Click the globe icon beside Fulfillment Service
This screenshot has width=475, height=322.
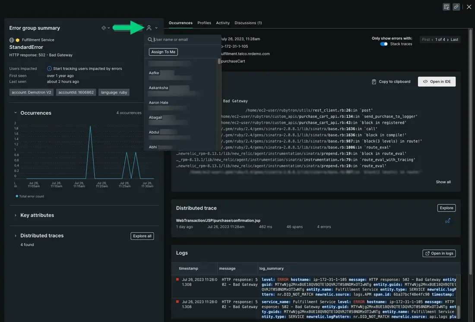click(12, 40)
